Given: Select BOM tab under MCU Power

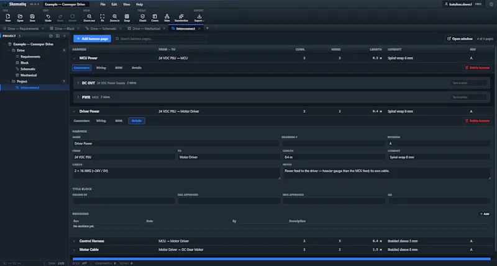Looking at the screenshot, I should [x=119, y=68].
